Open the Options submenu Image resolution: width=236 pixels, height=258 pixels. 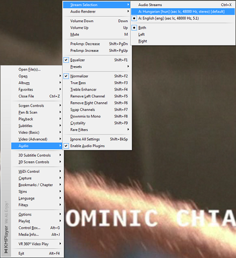coord(37,214)
